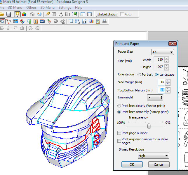
Task: Click the align left edges icon
Action: click(2, 28)
